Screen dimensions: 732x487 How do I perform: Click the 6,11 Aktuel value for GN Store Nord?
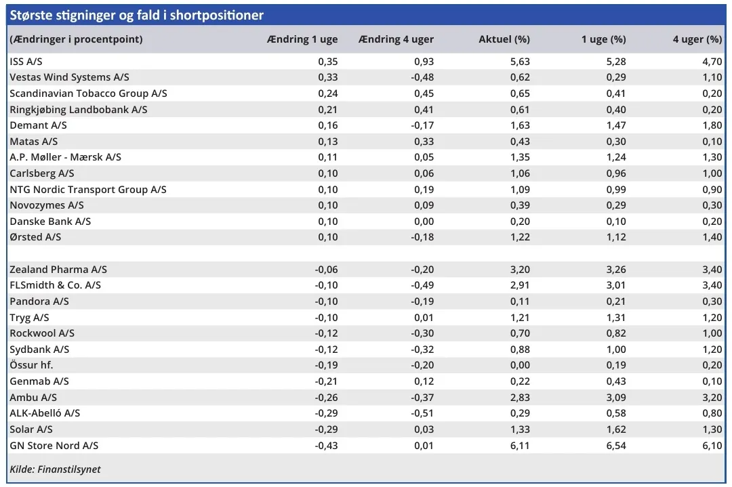coord(518,446)
